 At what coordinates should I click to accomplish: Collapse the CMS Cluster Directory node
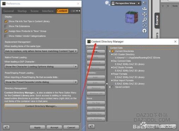pos(112,55)
